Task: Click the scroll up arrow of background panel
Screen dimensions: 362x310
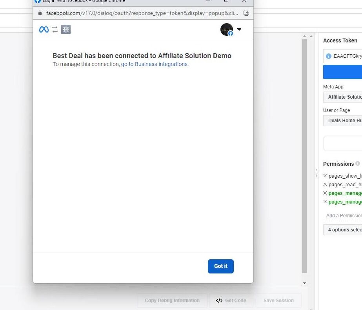Action: [x=304, y=36]
